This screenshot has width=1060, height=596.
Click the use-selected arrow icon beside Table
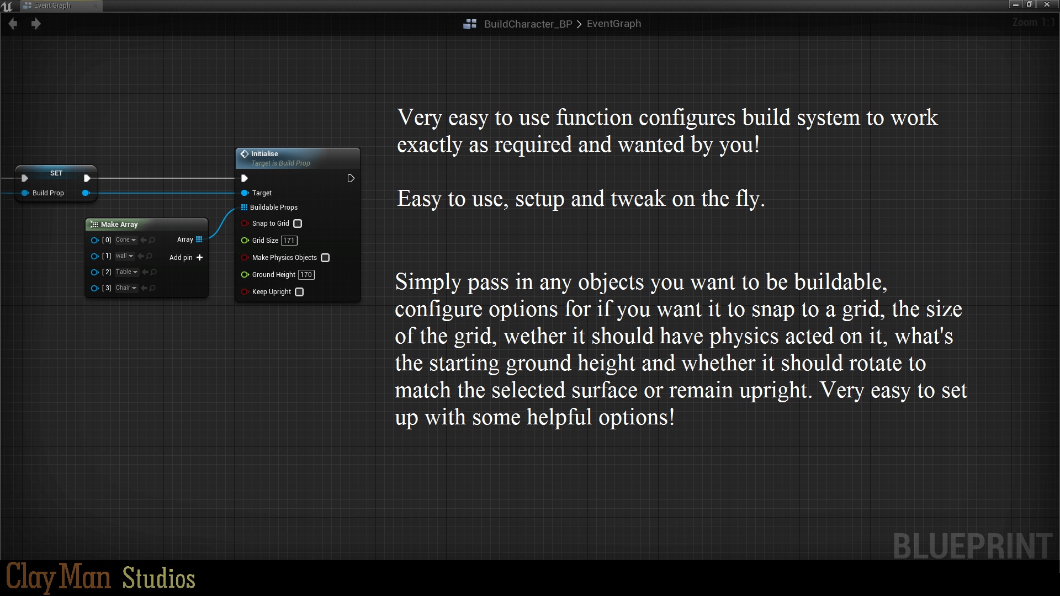coord(145,272)
